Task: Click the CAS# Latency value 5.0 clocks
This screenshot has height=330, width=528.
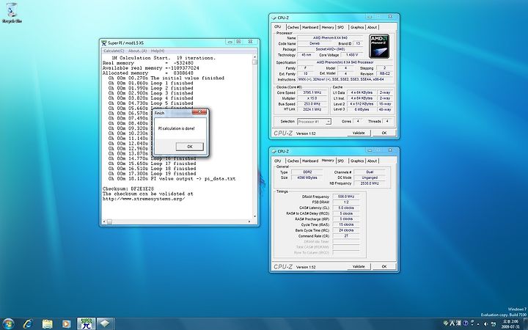Action: point(346,208)
